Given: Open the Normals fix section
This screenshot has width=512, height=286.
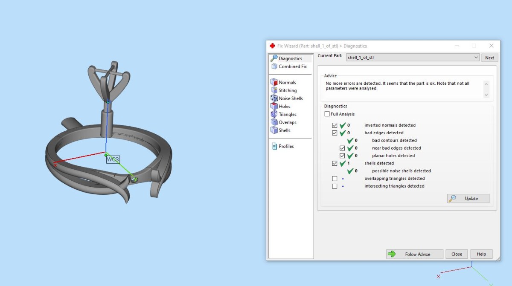Looking at the screenshot, I should pos(274,82).
